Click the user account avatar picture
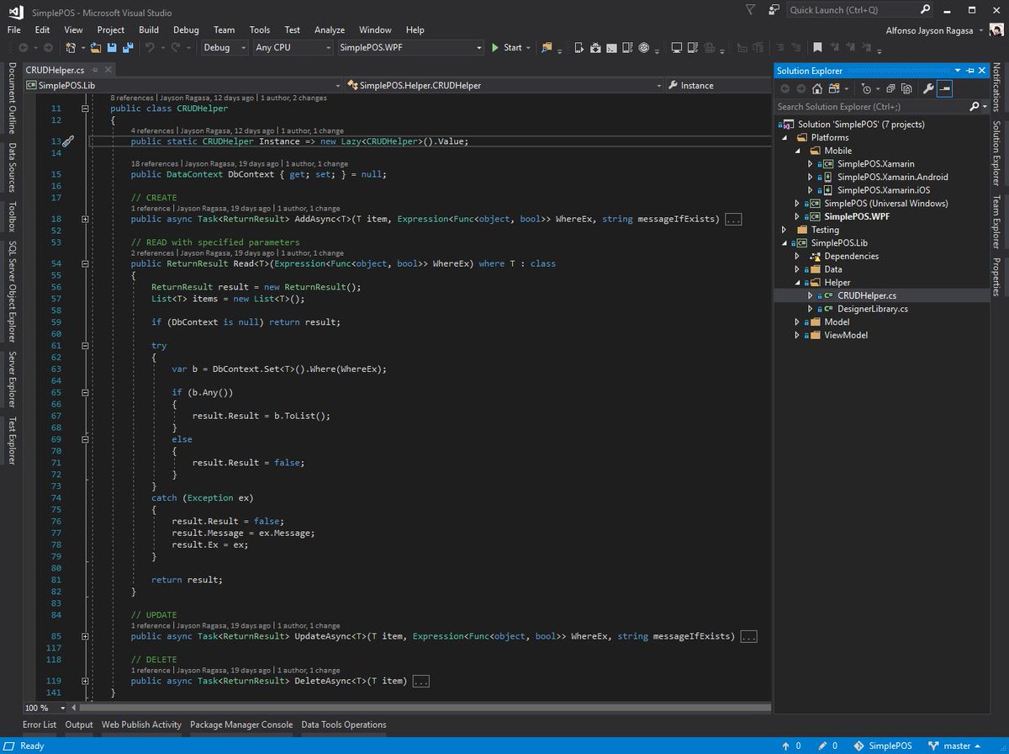 pyautogui.click(x=996, y=29)
